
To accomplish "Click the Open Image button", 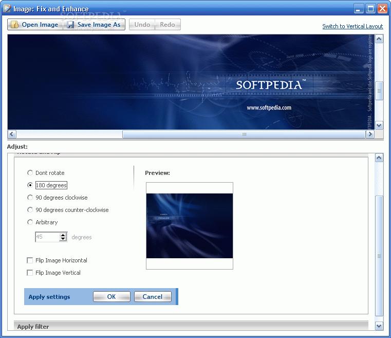I will pyautogui.click(x=34, y=25).
